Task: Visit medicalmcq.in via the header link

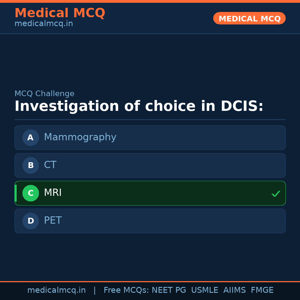Action: pyautogui.click(x=44, y=23)
